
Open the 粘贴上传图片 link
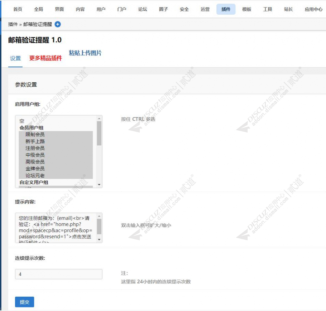pos(85,53)
